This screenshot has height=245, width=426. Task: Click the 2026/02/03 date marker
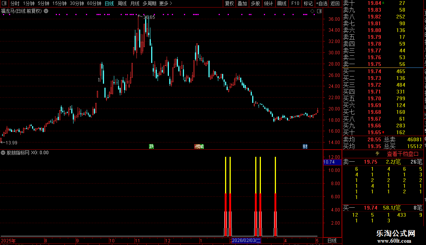[x=246, y=240]
